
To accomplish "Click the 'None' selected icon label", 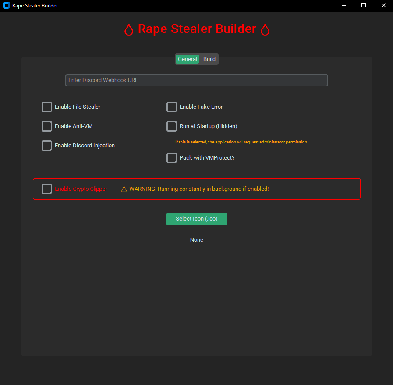I will (197, 240).
